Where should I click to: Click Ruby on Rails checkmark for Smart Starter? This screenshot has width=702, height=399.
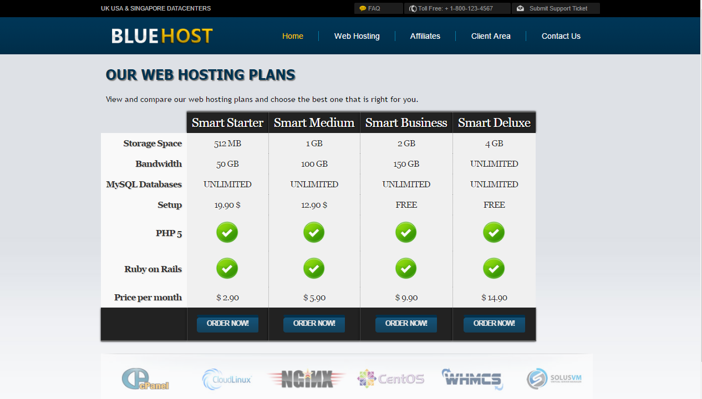coord(227,269)
